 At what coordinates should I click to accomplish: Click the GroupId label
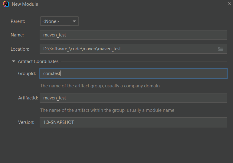point(27,74)
